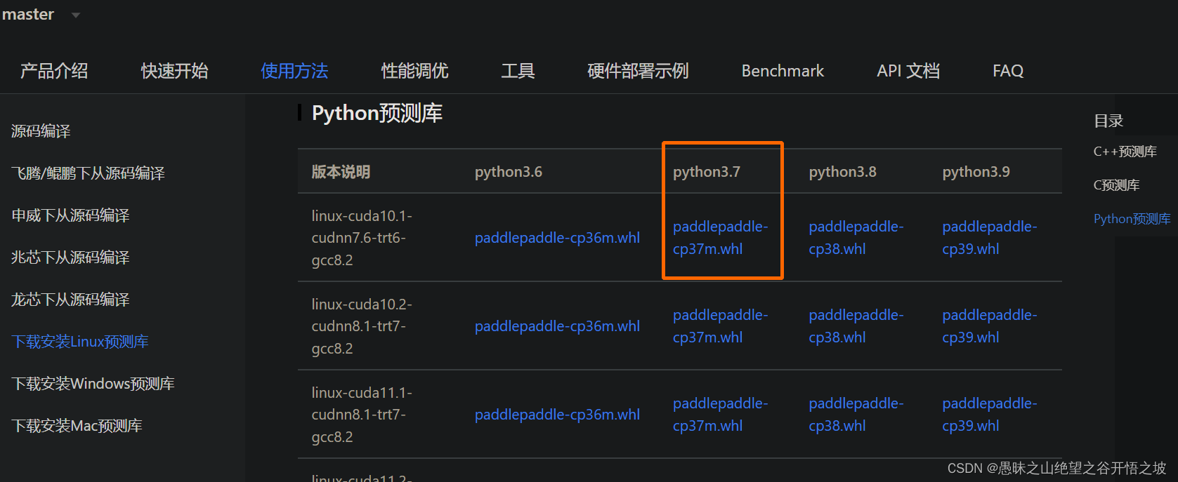Image resolution: width=1178 pixels, height=482 pixels.
Task: Download cp36m whl for cuda10.2 row
Action: pos(557,326)
